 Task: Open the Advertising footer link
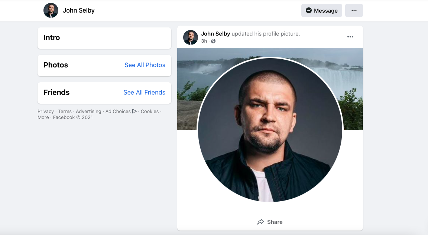pyautogui.click(x=88, y=112)
